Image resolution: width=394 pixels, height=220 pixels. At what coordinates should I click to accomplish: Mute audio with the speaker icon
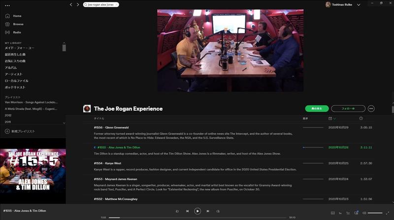click(x=364, y=213)
